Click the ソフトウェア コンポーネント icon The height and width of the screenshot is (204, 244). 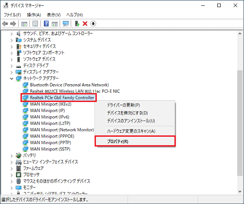coord(19,53)
